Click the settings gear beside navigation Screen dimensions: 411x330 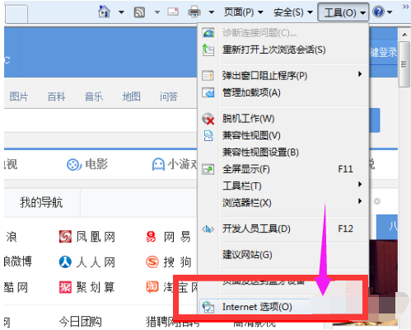377,201
